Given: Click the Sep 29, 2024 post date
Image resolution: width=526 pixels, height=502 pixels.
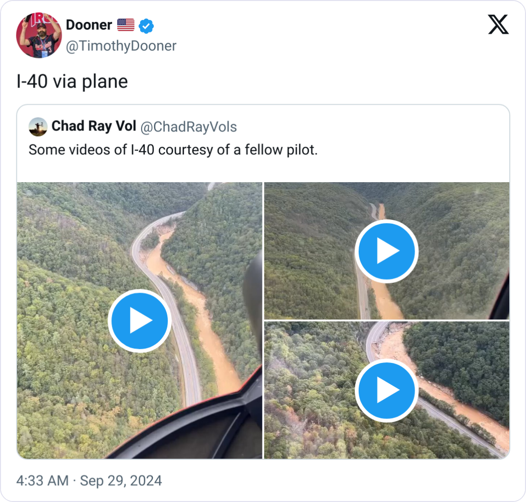Looking at the screenshot, I should pos(121,480).
